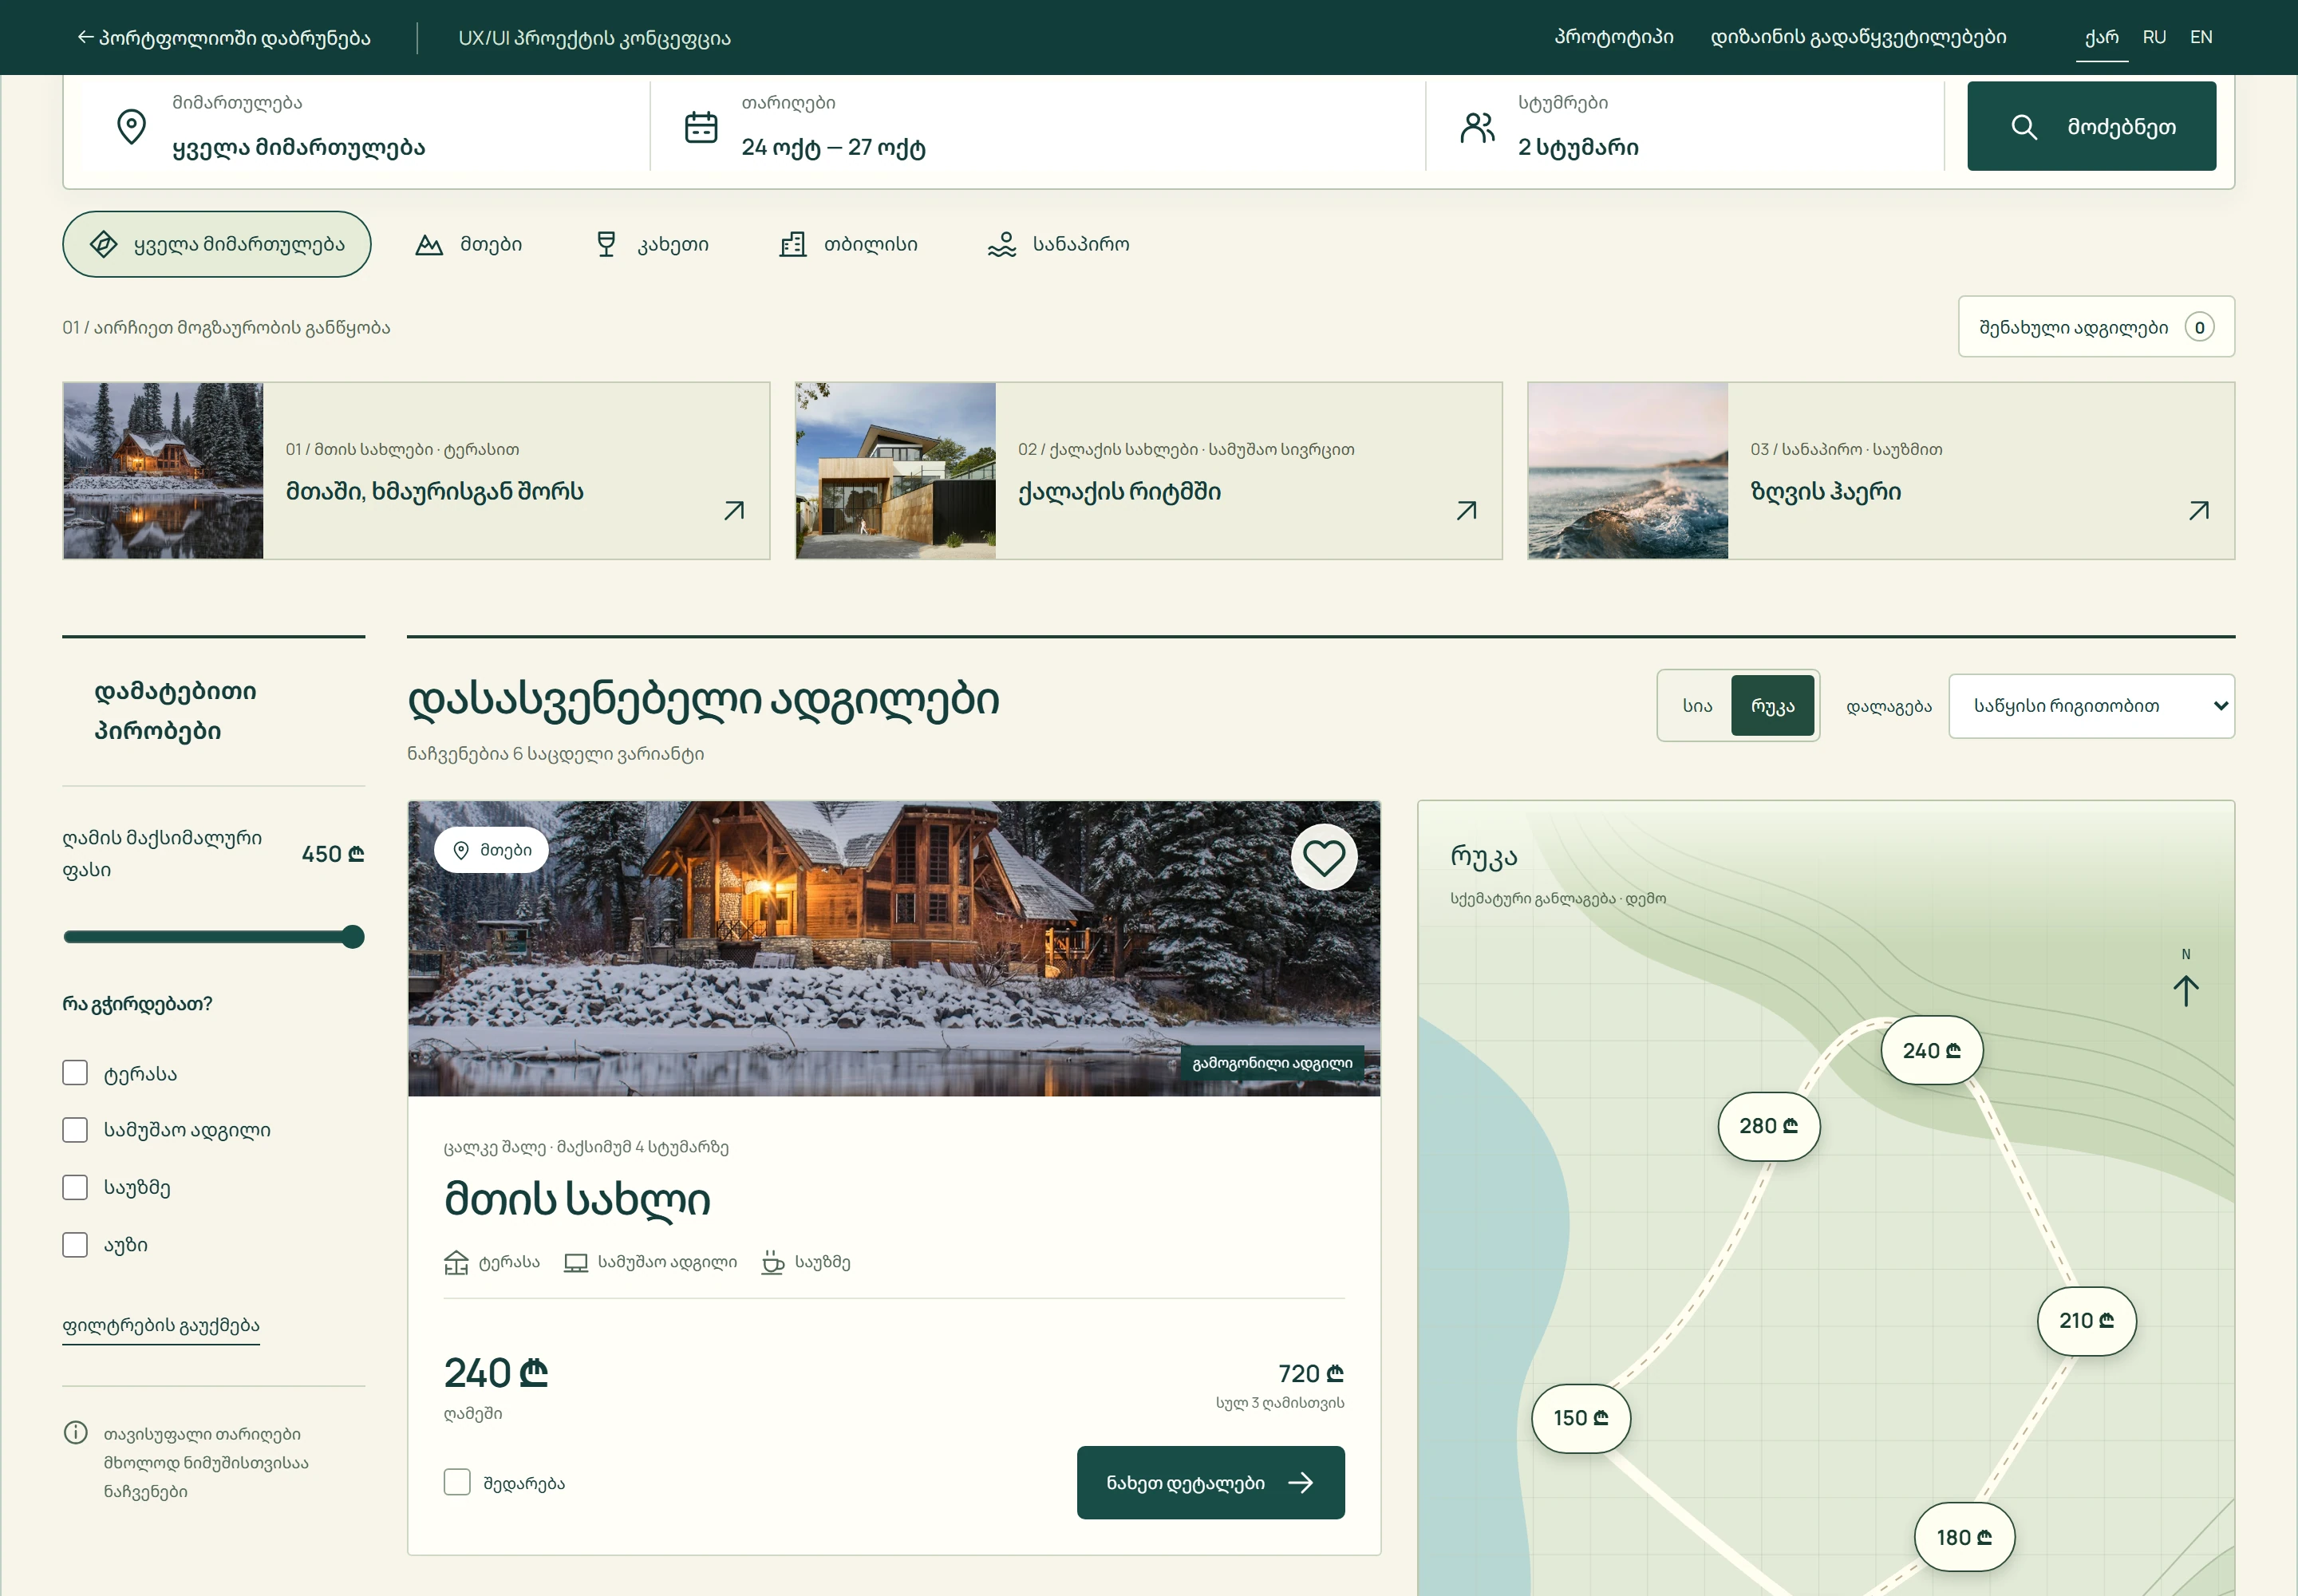Click the 210 ₾ map price marker
This screenshot has height=1596, width=2298.
tap(2086, 1321)
